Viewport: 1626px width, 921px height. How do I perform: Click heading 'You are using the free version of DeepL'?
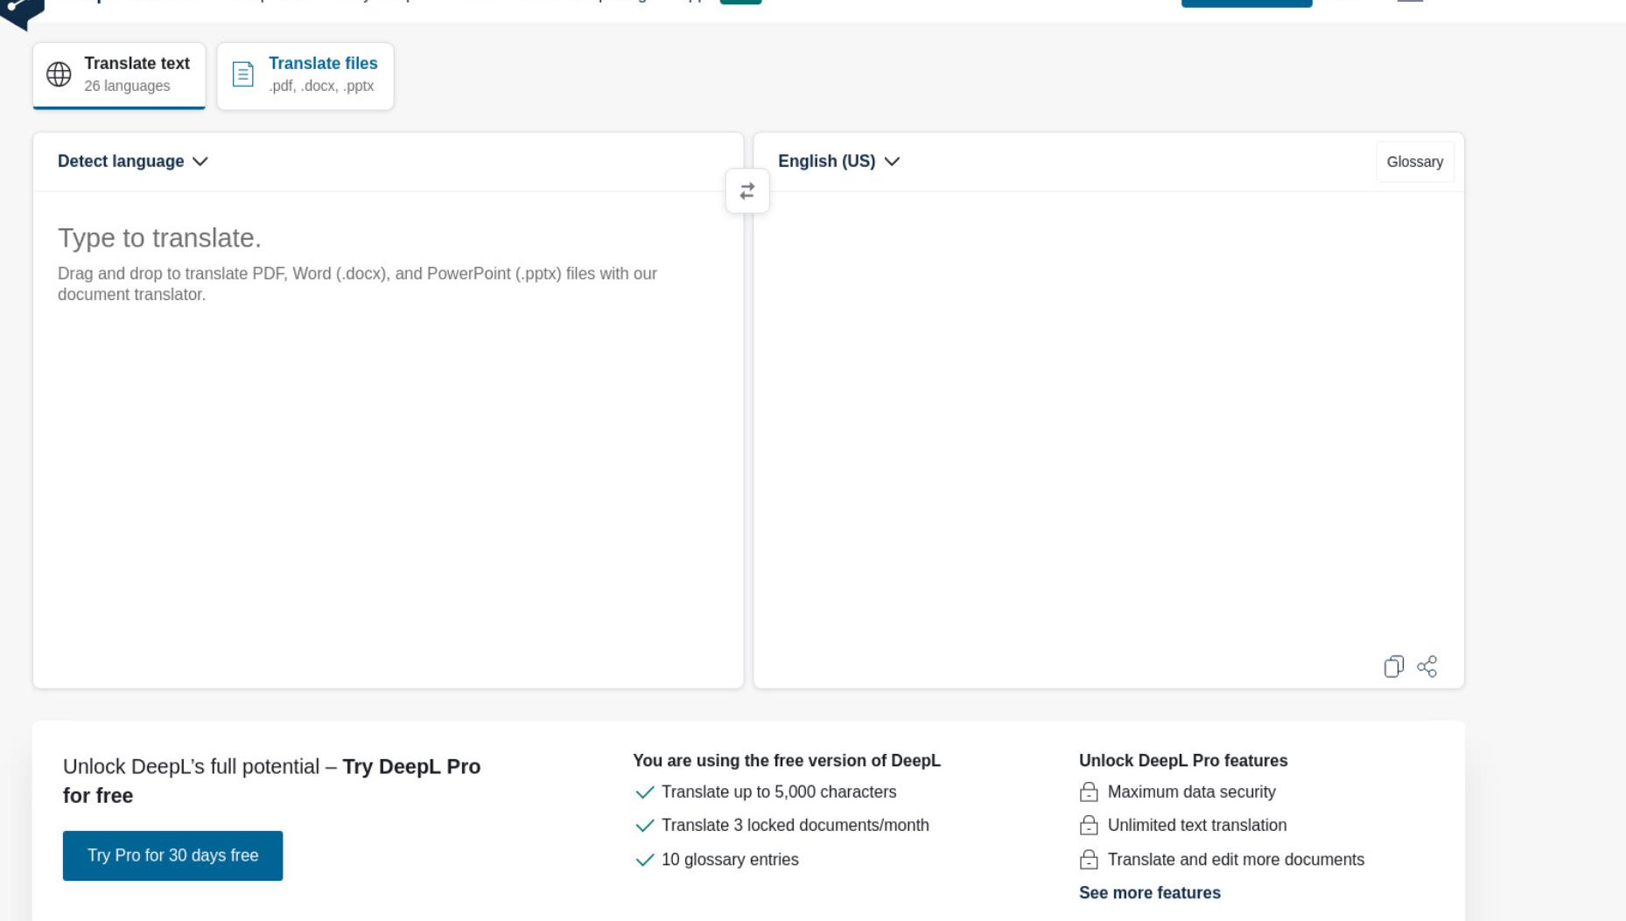(786, 760)
